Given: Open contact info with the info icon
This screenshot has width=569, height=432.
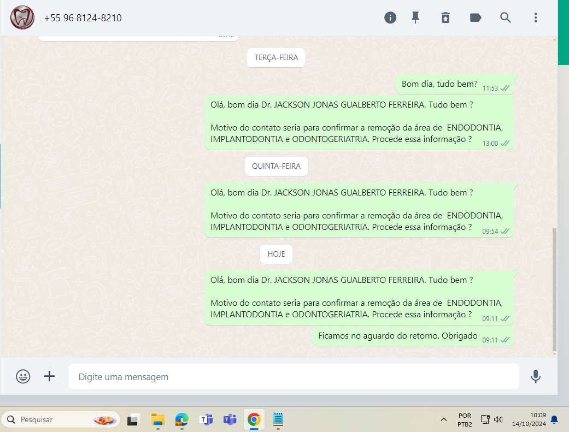Looking at the screenshot, I should (x=390, y=17).
